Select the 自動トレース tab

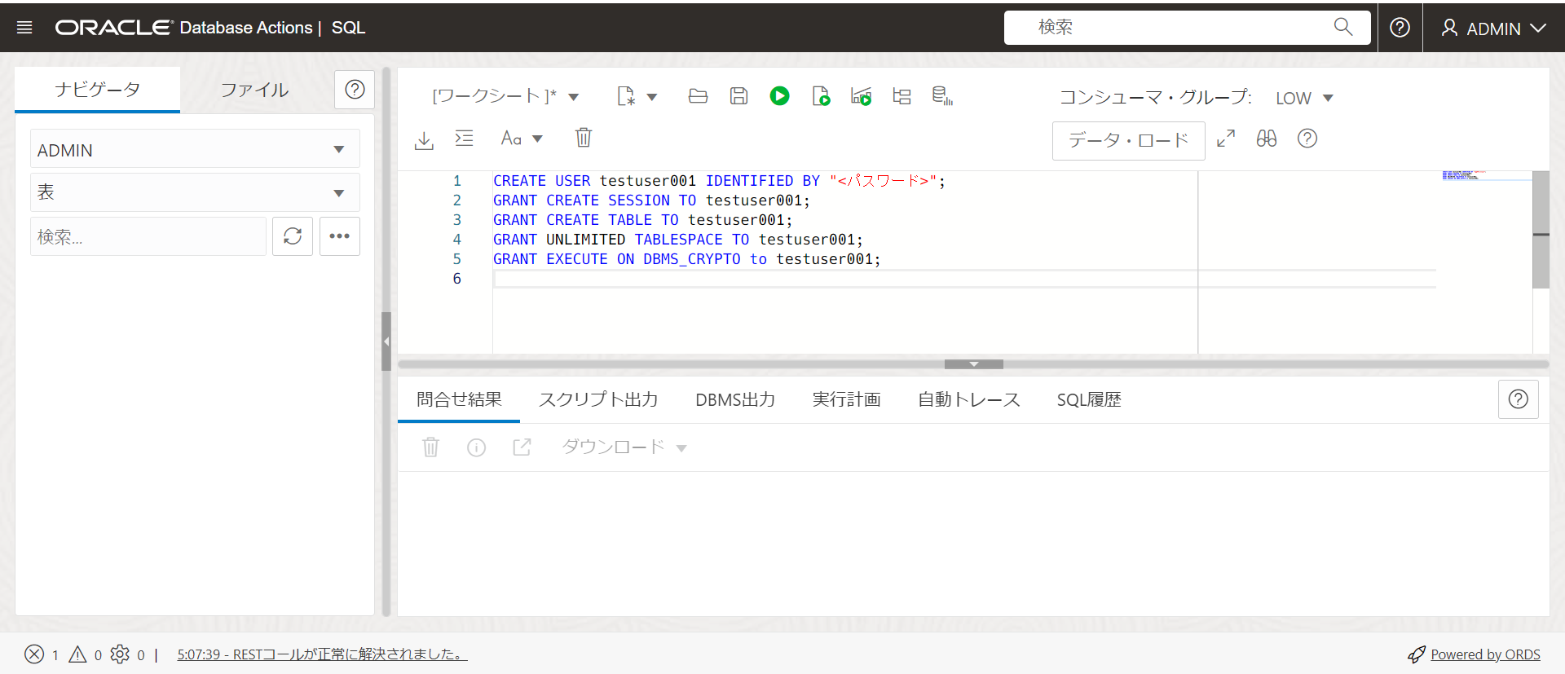click(969, 399)
